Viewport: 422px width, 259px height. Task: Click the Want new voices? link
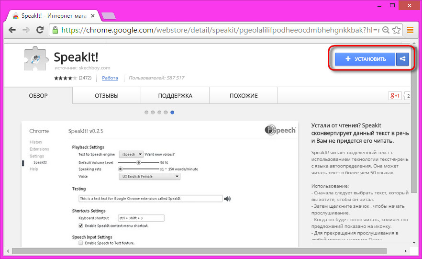click(160, 154)
